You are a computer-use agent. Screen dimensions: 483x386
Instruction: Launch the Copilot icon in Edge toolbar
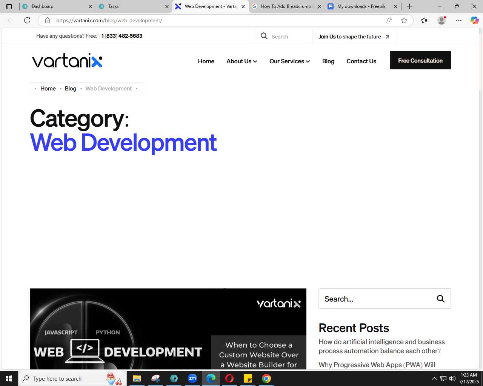pyautogui.click(x=474, y=20)
